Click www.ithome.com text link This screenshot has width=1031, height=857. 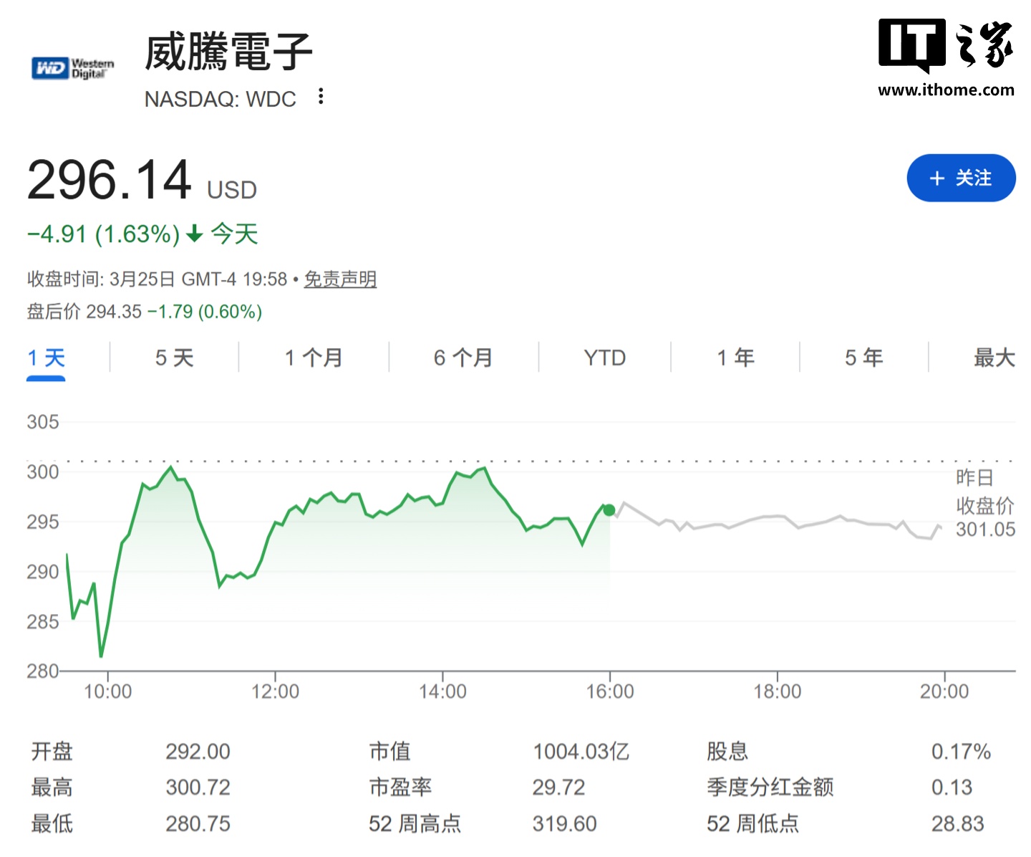coord(947,90)
